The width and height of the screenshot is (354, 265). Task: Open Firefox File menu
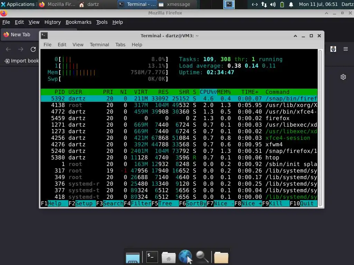6,22
